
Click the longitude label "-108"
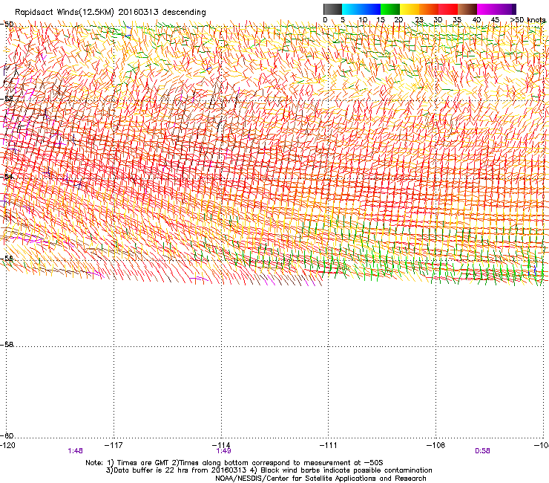point(436,445)
